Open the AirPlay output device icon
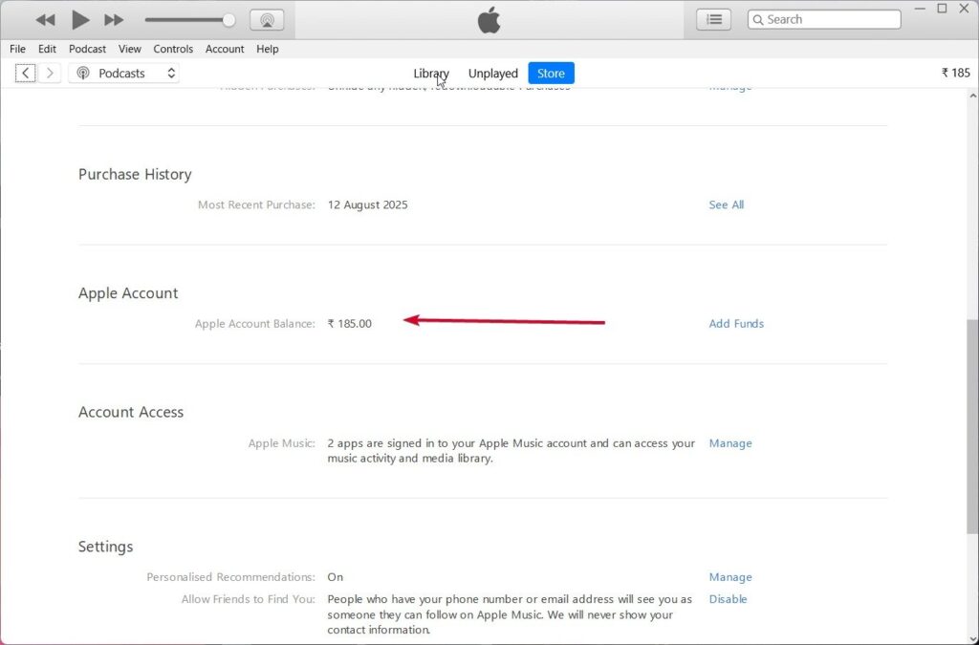The image size is (979, 645). coord(267,19)
